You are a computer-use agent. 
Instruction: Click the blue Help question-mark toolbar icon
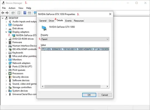(x=25, y=13)
